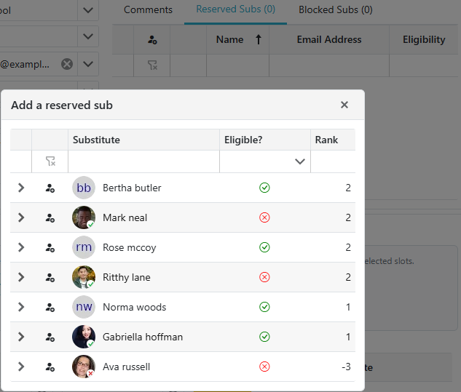
Task: Clear the @exampl... email field
Action: pyautogui.click(x=67, y=64)
